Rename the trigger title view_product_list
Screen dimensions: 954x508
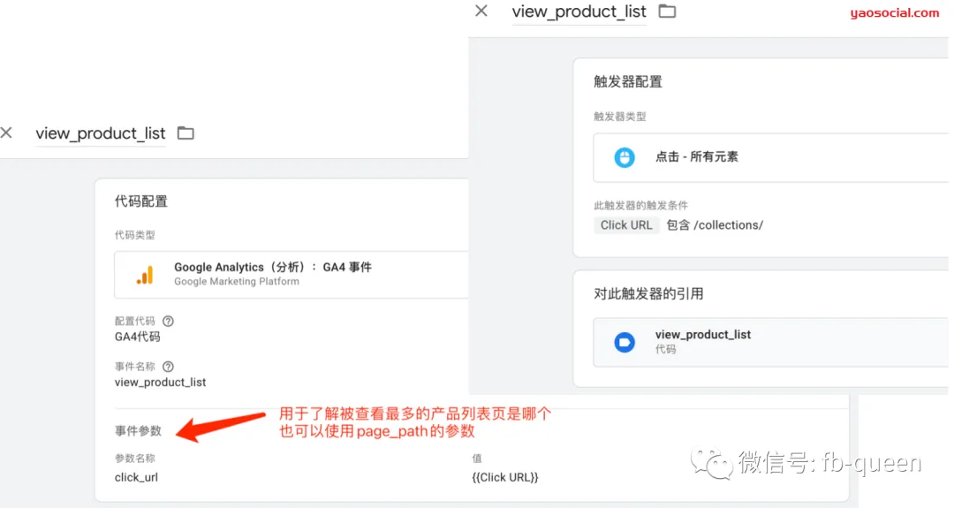point(579,11)
